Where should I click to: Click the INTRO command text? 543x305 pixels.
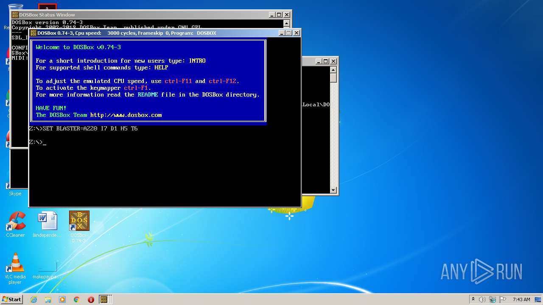pyautogui.click(x=197, y=61)
